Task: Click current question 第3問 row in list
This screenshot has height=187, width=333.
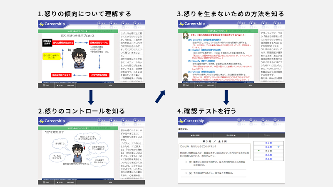Action: [x=268, y=151]
